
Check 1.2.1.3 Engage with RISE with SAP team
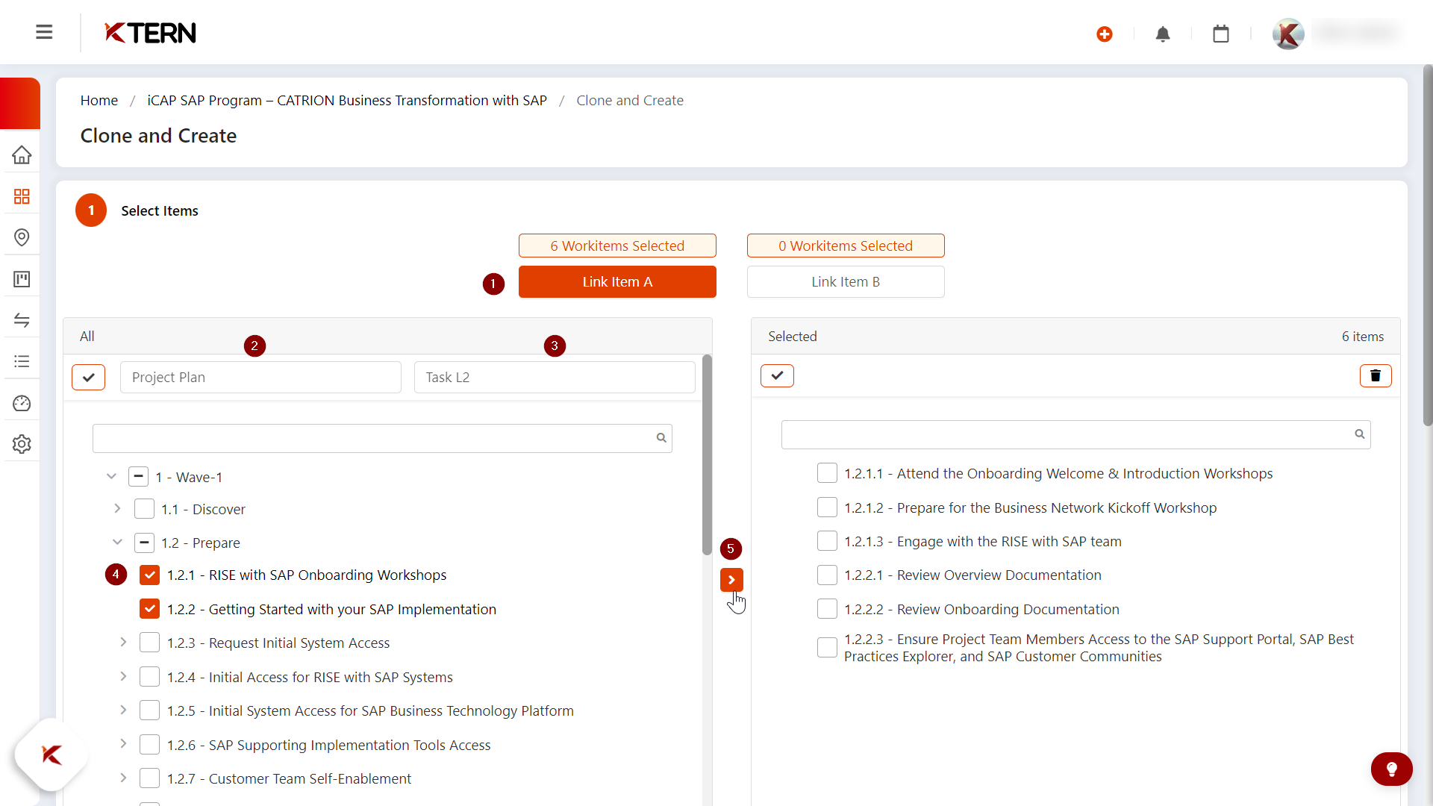[x=827, y=541]
